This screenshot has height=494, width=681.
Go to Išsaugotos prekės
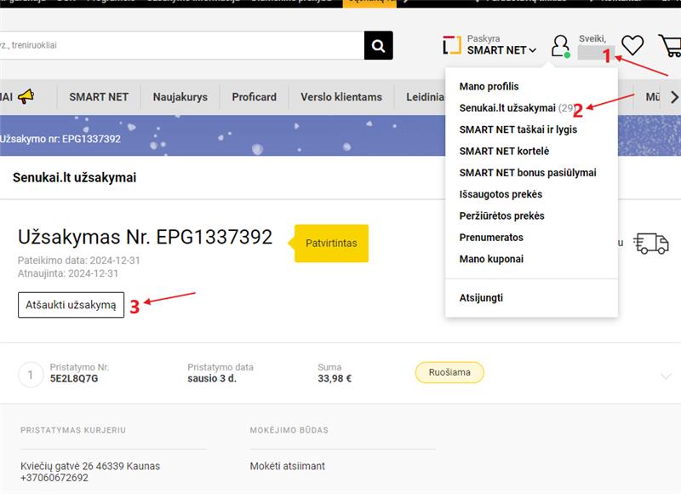click(x=501, y=194)
